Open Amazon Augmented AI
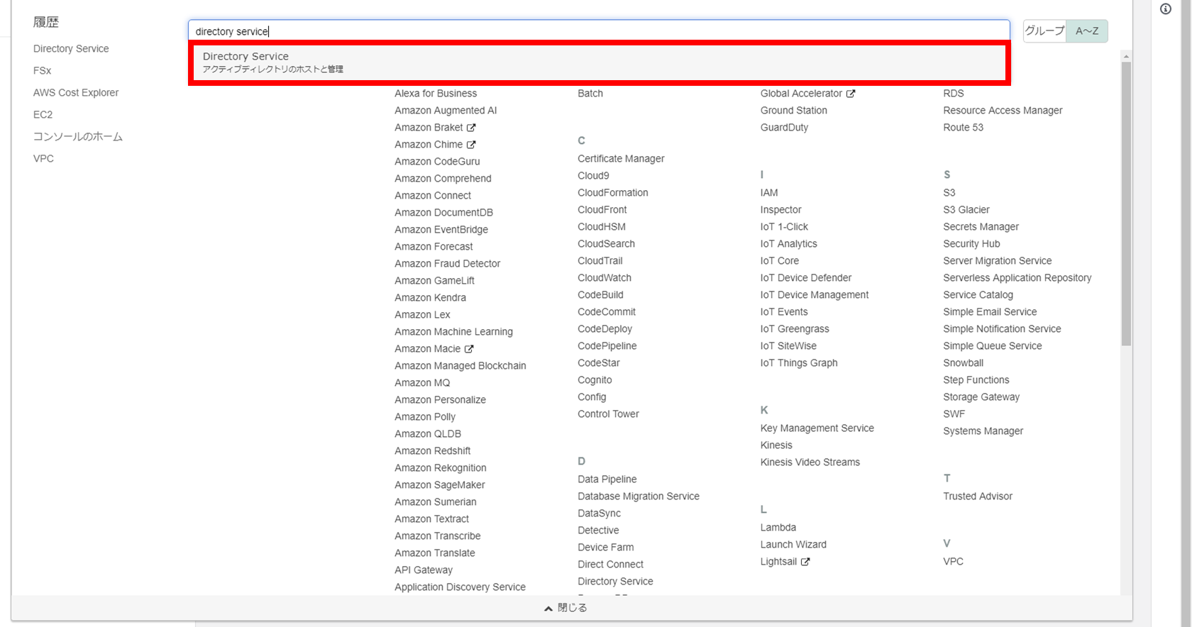 point(446,111)
